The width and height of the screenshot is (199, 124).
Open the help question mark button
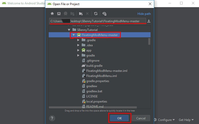[x=52, y=118]
